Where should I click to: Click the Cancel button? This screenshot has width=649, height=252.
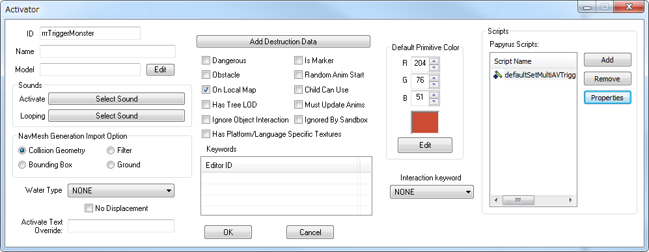point(310,232)
